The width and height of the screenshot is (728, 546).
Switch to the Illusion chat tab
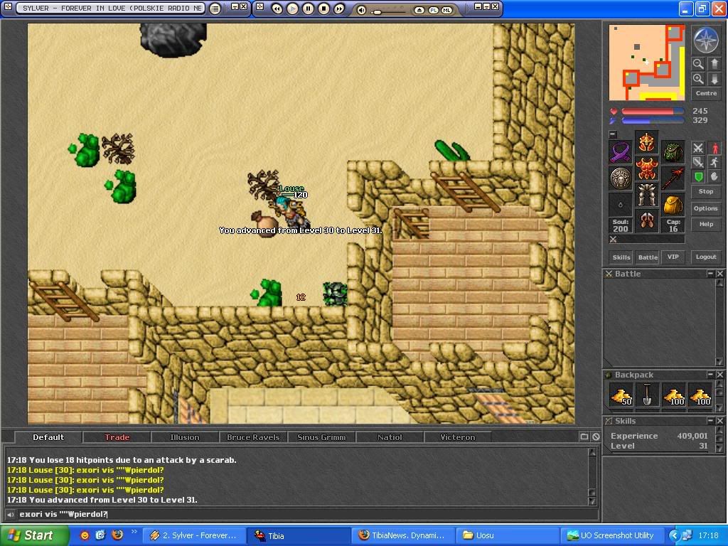pos(185,437)
